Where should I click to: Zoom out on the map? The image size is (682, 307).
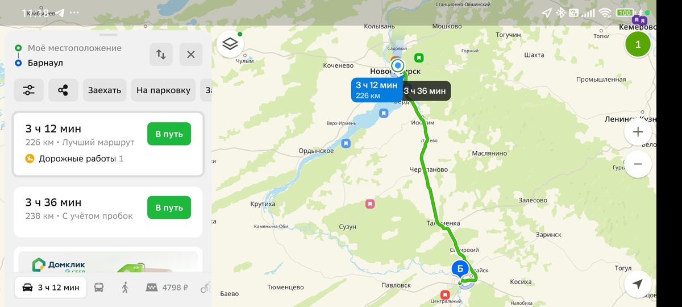[638, 164]
